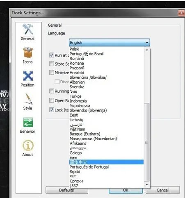
Task: Select the highlighted Chinese language entry
Action: (106, 162)
